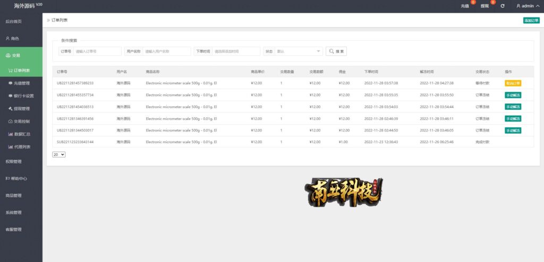Click the orange badge above 充值

tap(473, 3)
